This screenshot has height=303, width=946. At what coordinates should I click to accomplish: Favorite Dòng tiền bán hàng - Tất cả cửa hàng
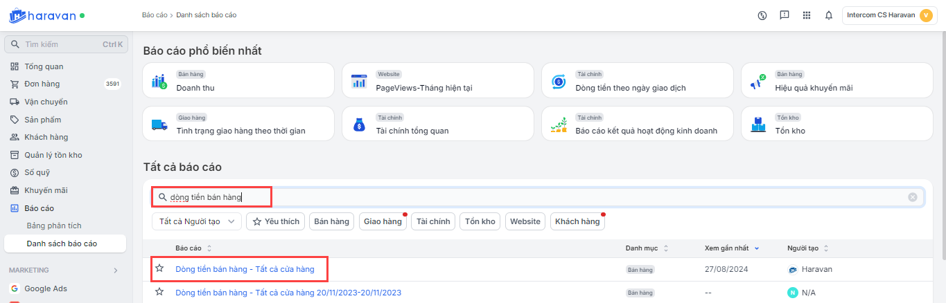[159, 268]
